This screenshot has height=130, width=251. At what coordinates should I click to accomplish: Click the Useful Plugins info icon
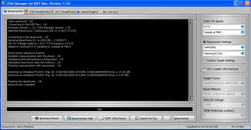[78, 12]
